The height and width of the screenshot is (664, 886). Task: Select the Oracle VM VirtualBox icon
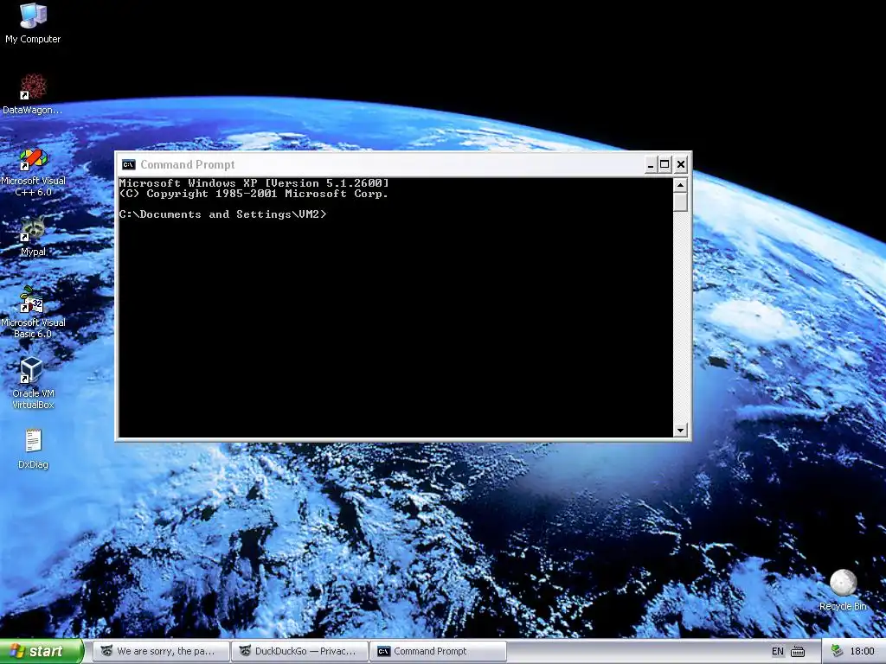[x=33, y=383]
